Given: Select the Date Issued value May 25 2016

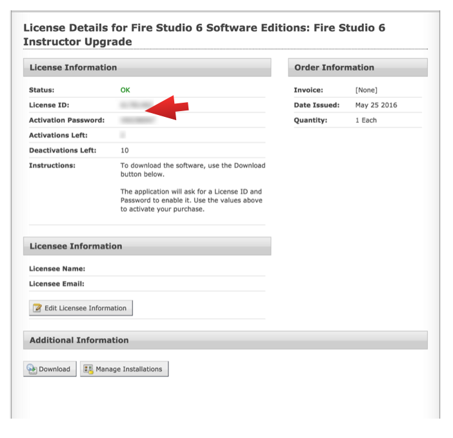Looking at the screenshot, I should 376,105.
